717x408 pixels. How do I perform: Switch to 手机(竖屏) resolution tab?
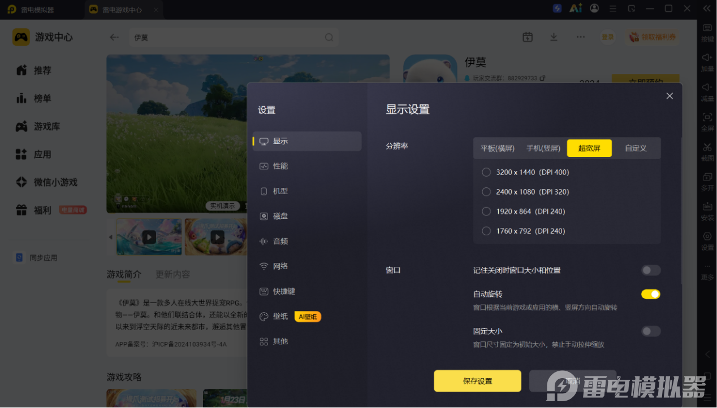pos(543,148)
